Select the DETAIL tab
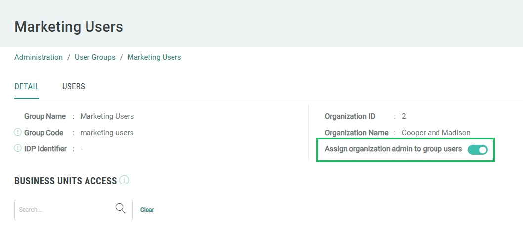 [x=27, y=87]
